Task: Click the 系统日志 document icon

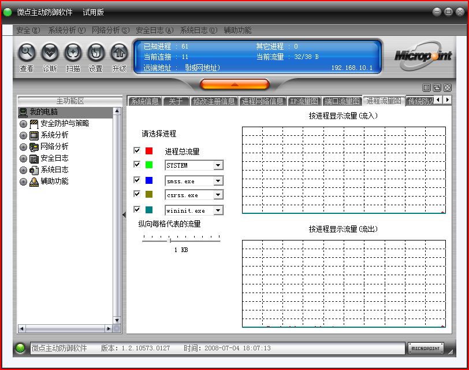Action: 34,170
